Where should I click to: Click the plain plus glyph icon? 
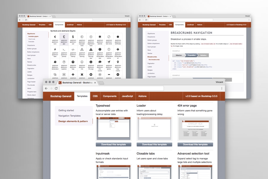click(73, 75)
